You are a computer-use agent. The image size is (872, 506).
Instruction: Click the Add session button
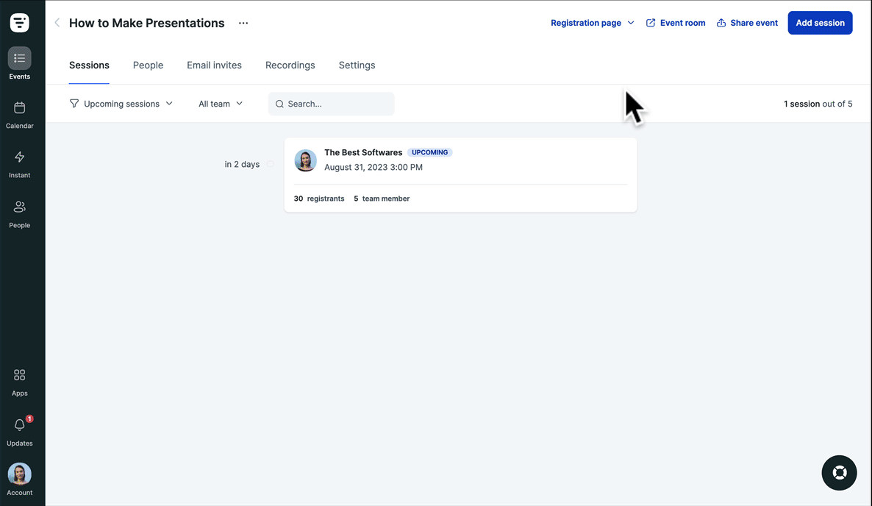pyautogui.click(x=821, y=23)
